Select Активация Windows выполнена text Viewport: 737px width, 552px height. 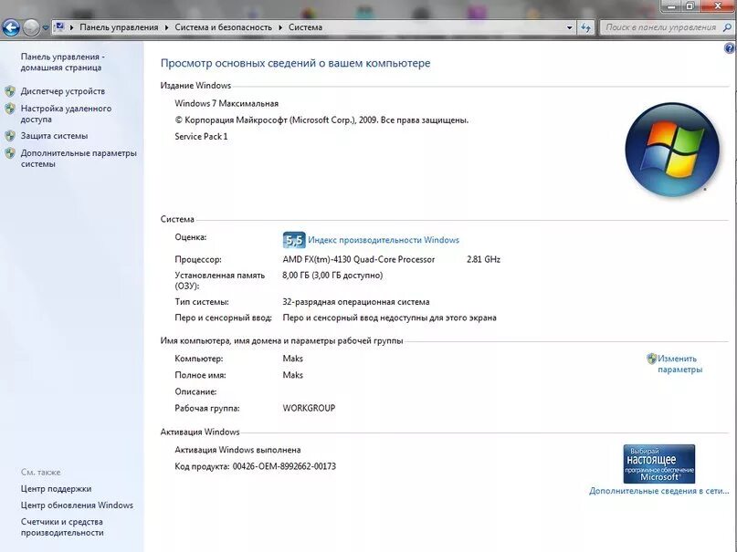click(x=237, y=450)
